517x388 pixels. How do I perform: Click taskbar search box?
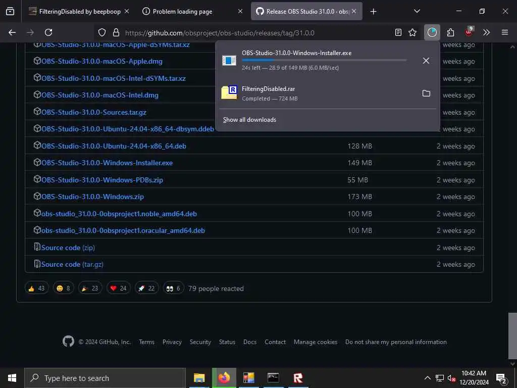point(105,378)
